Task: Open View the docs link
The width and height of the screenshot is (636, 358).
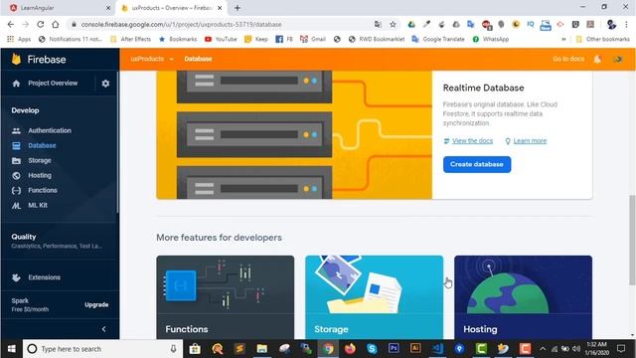Action: 472,141
